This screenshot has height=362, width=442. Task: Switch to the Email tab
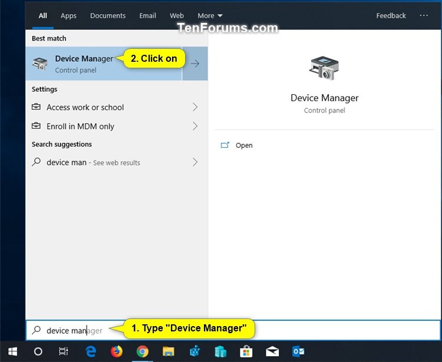(x=147, y=15)
